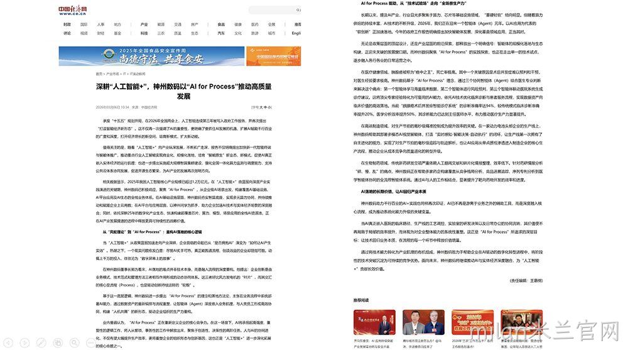Switch to the English site link
The height and width of the screenshot is (350, 628).
296,33
